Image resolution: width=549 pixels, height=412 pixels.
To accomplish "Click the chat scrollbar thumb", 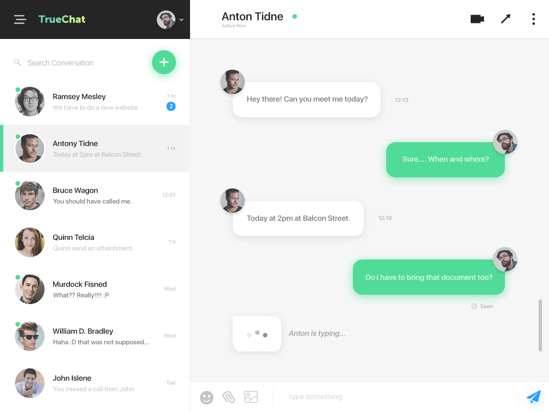I will pos(540,325).
